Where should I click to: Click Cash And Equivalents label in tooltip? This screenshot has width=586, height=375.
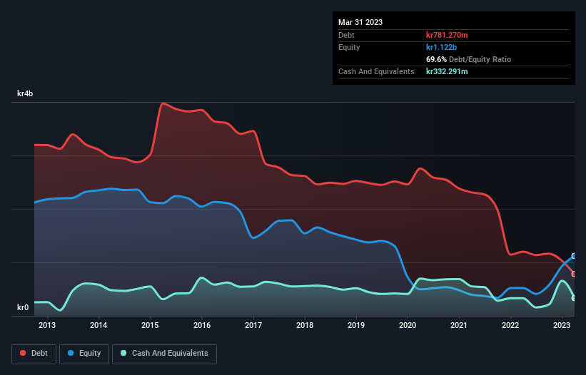[376, 71]
